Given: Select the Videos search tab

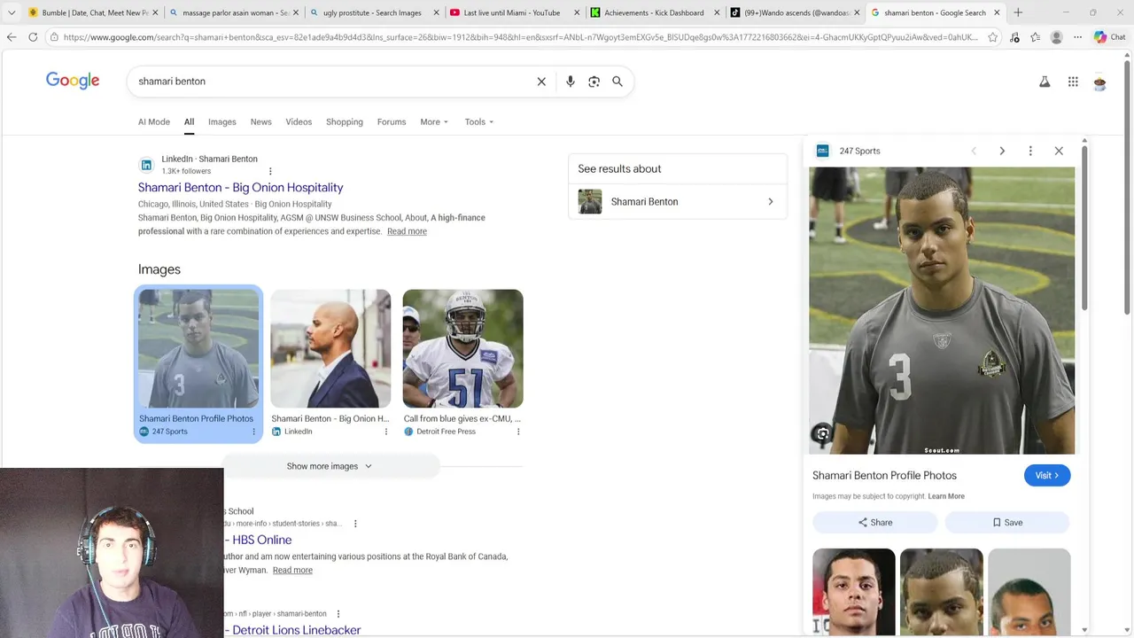Looking at the screenshot, I should coord(299,122).
